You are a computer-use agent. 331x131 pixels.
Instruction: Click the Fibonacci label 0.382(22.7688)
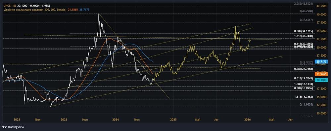(303, 69)
